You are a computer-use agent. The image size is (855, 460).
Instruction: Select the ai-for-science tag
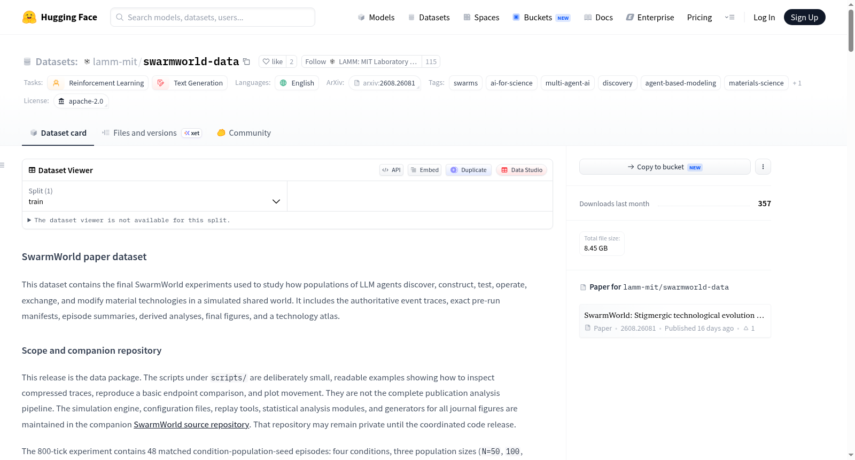(511, 83)
